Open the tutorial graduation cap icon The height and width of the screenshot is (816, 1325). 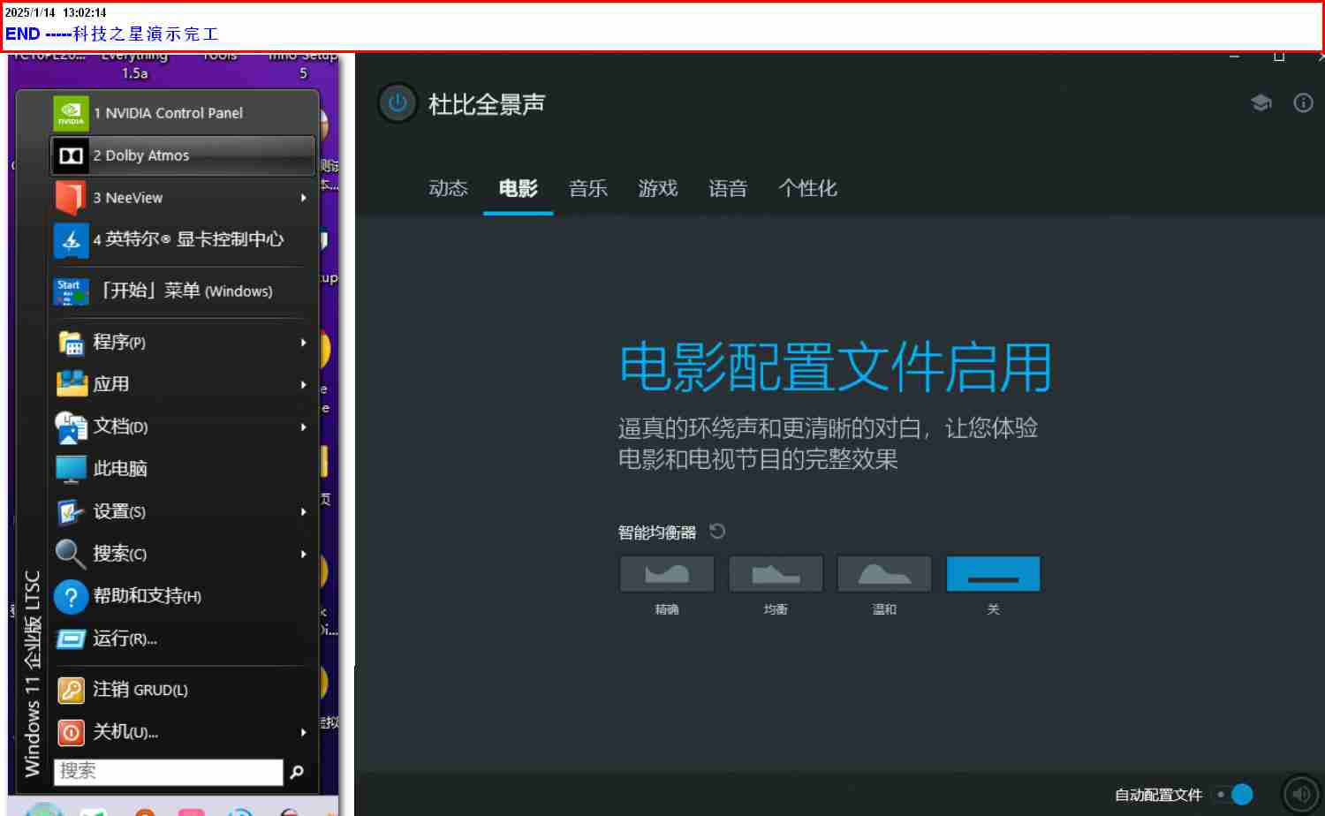tap(1261, 103)
